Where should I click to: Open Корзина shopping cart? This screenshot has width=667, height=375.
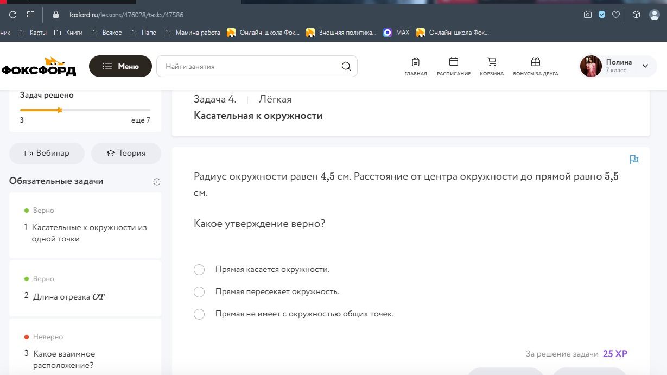(492, 67)
